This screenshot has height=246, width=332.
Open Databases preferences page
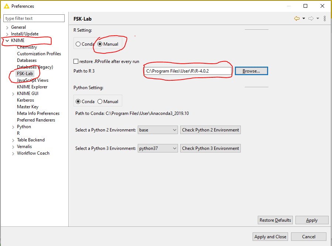(27, 60)
